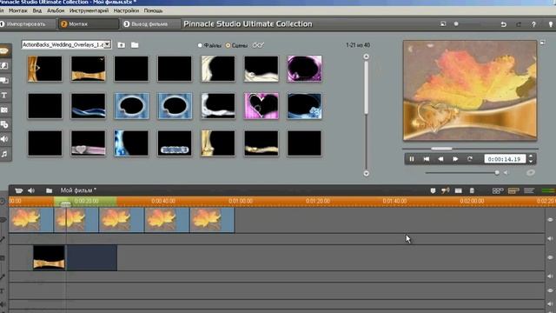Screen dimensions: 556x313
Task: Click the trash delete clip icon
Action: coord(472,191)
